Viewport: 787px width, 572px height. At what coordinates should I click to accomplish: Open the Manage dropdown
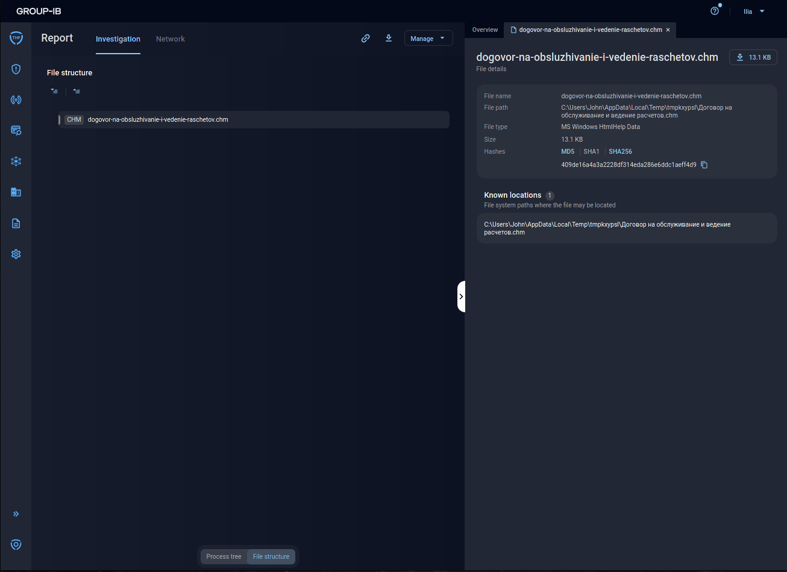[x=428, y=38]
